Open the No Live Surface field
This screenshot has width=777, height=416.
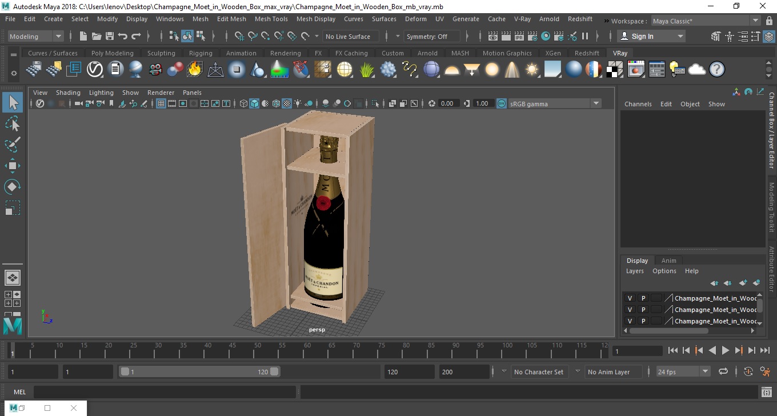[351, 36]
